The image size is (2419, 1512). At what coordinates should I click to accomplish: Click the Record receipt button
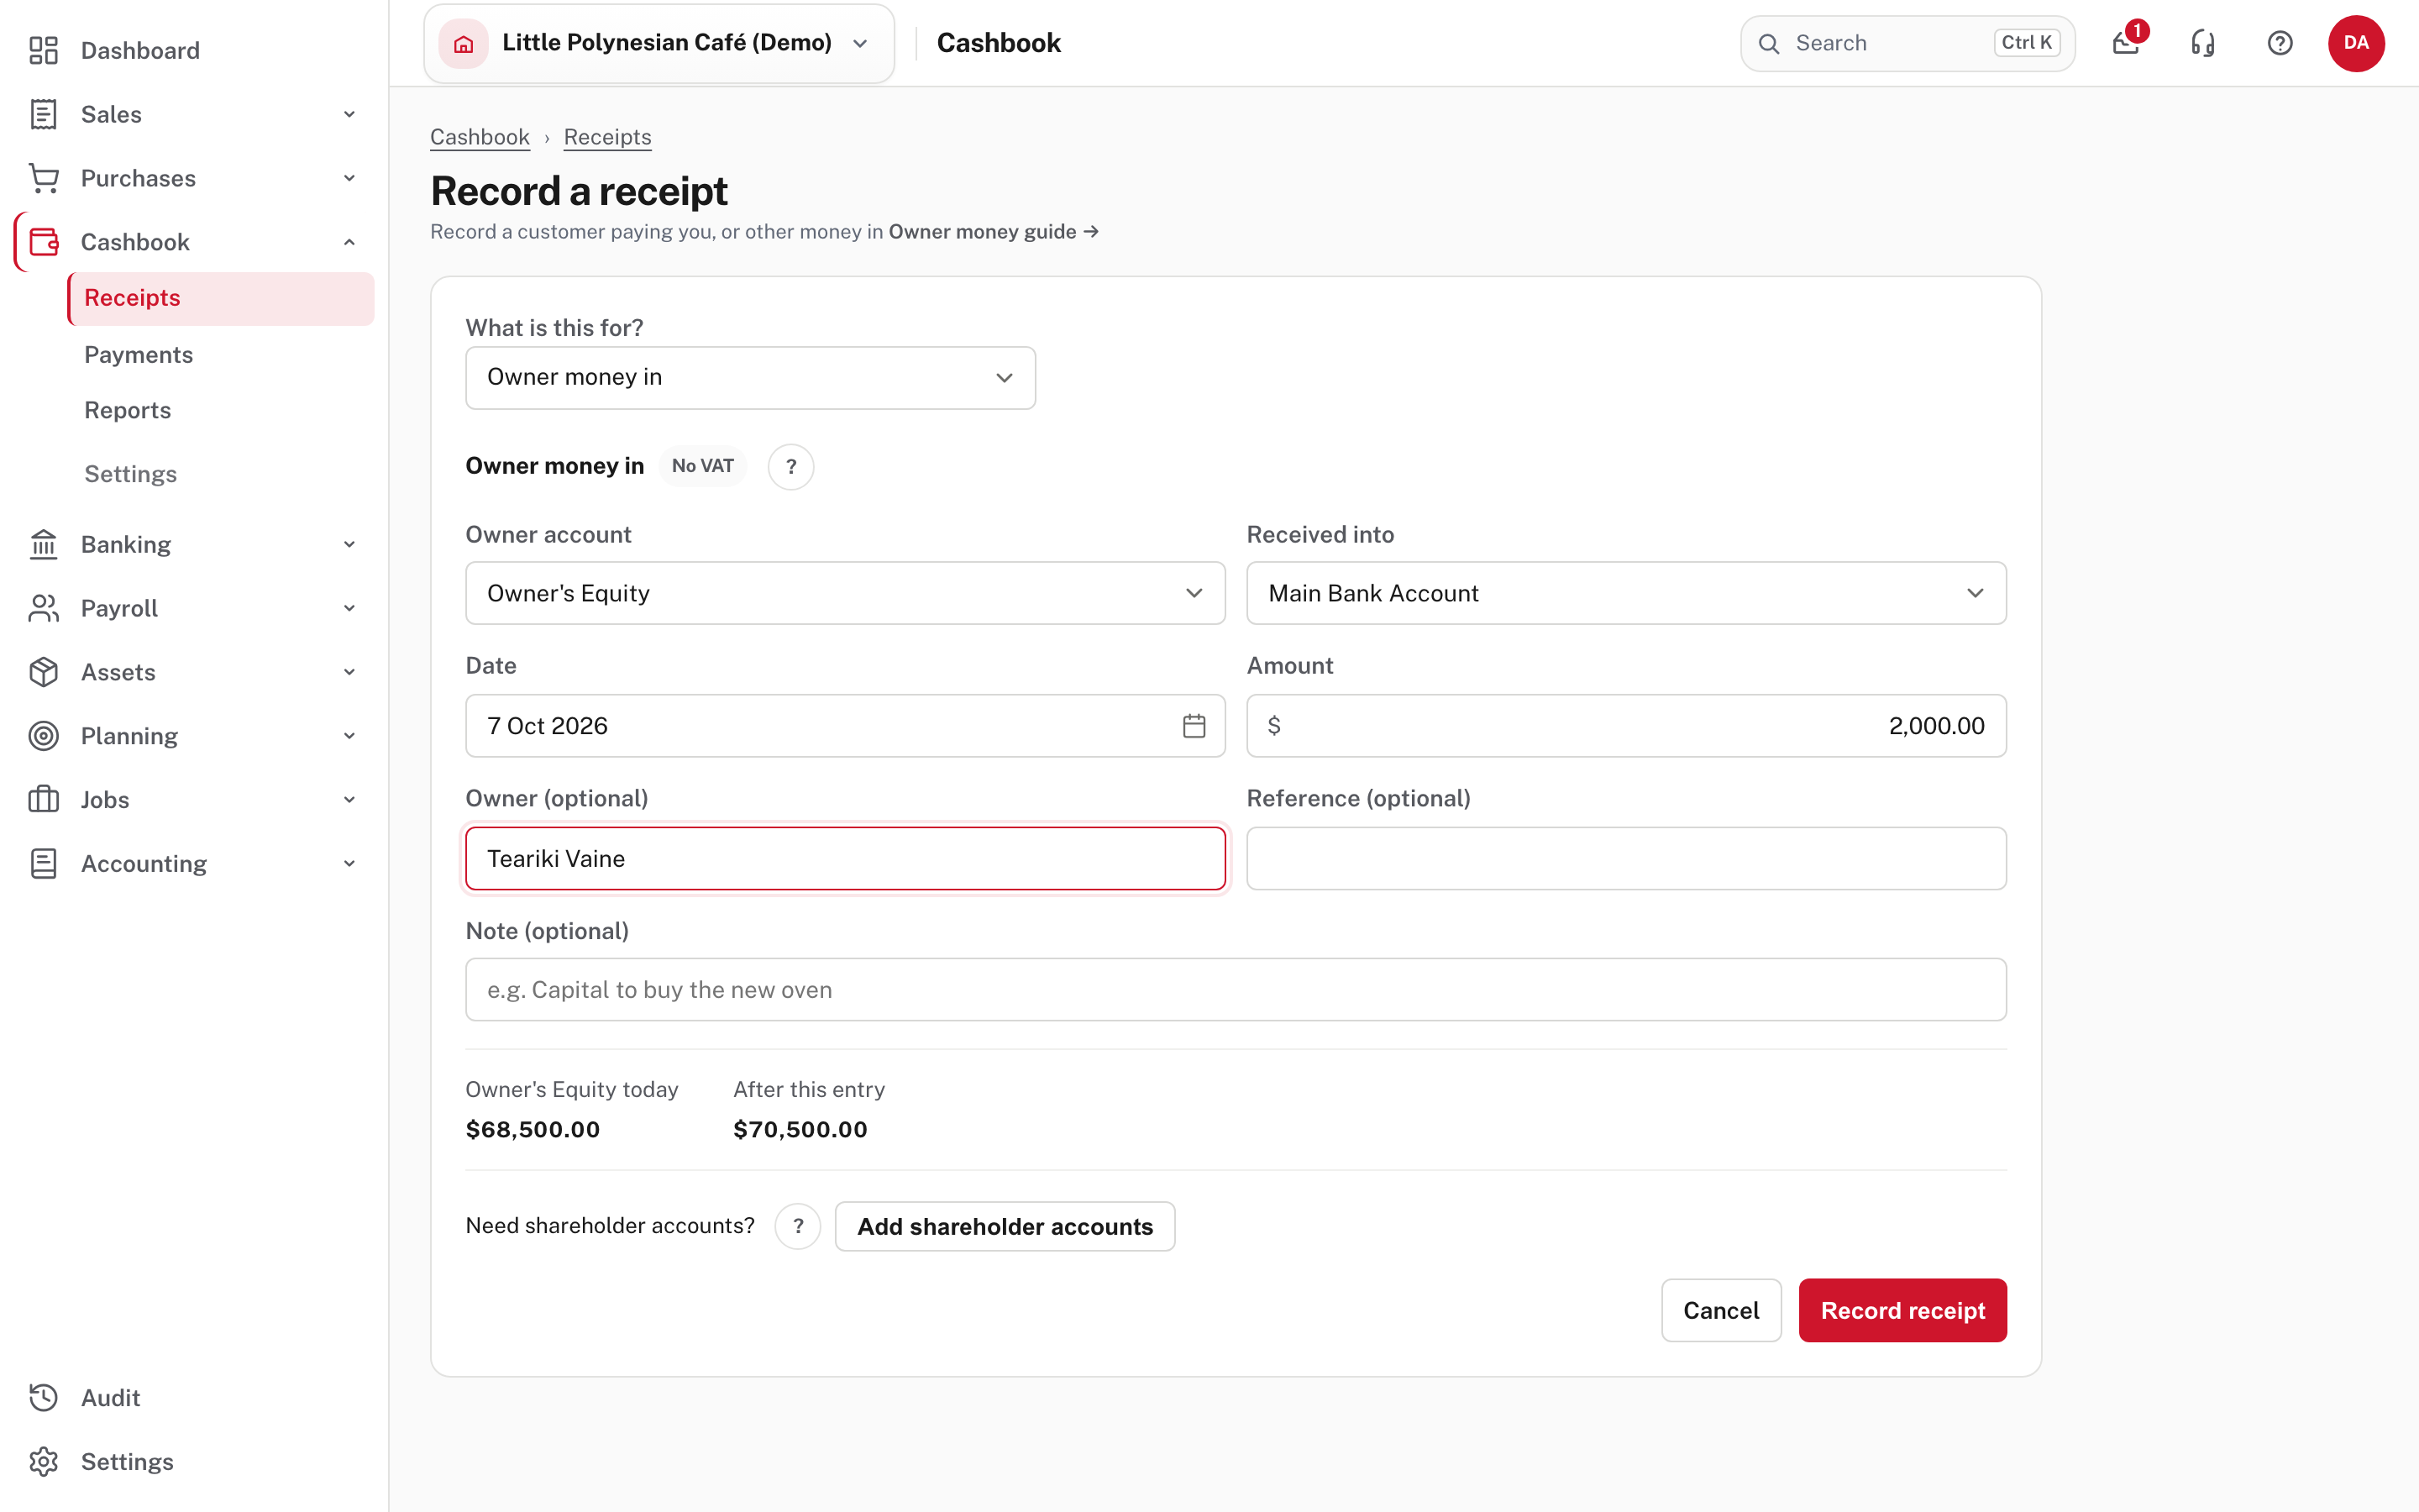pyautogui.click(x=1902, y=1310)
